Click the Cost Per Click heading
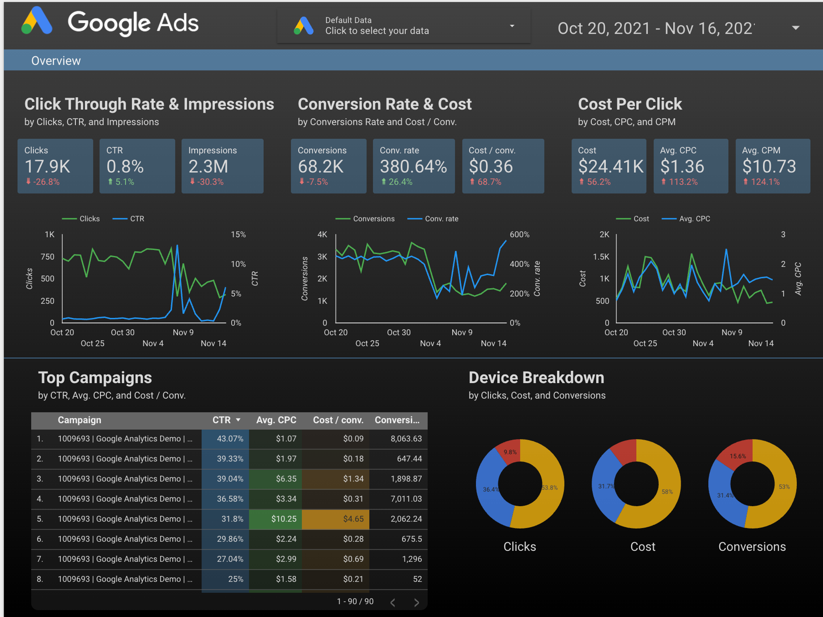 tap(630, 104)
